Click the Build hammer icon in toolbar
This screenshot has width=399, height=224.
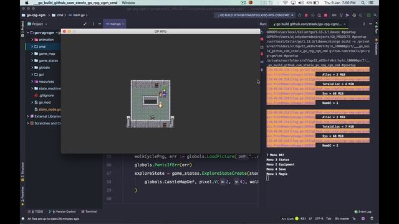[x=299, y=15]
